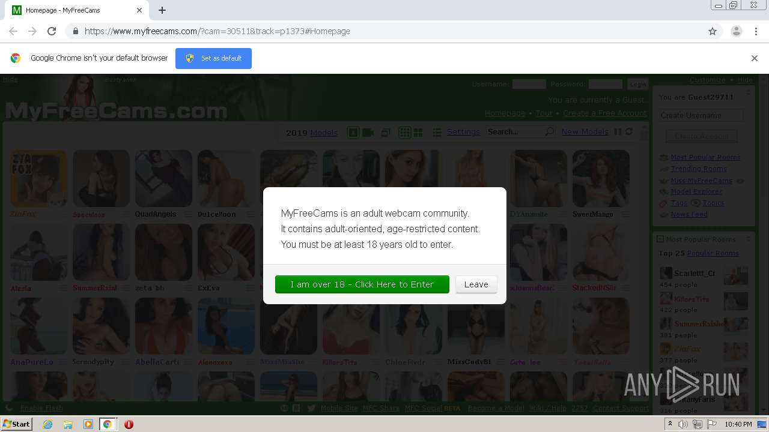Image resolution: width=769 pixels, height=432 pixels.
Task: Select Scarlettt_Cr in popular rooms list
Action: click(x=694, y=274)
